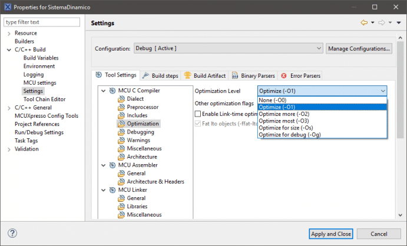
Task: Click the Libraries icon under MCU Linker
Action: (x=121, y=207)
